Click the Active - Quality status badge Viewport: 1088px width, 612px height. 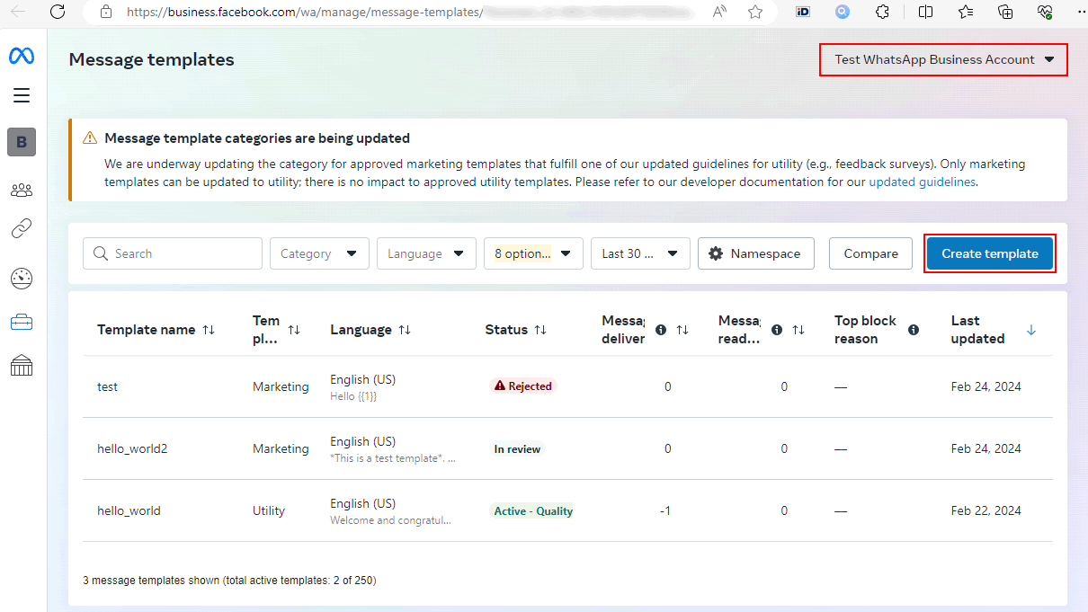533,510
